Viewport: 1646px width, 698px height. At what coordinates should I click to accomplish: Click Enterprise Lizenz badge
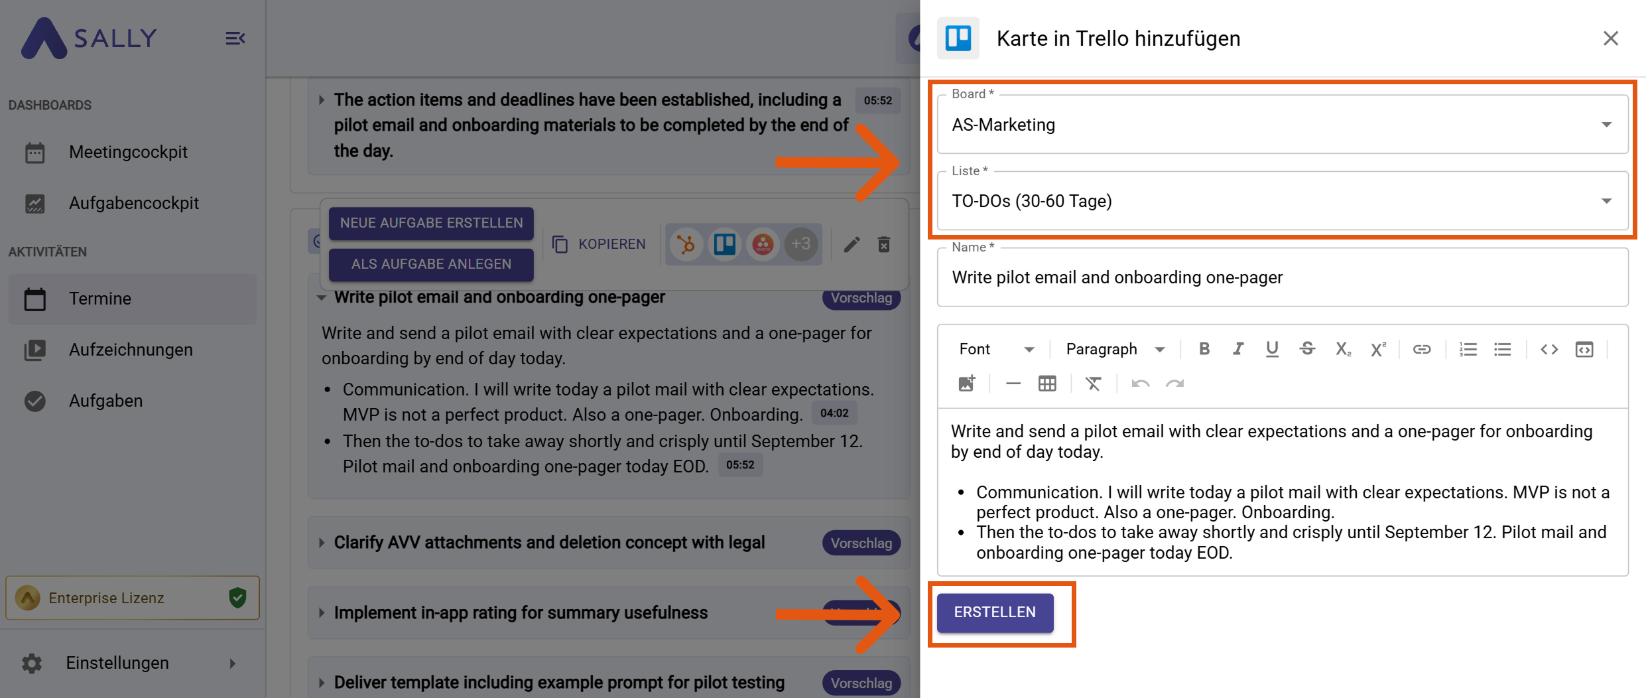coord(133,598)
